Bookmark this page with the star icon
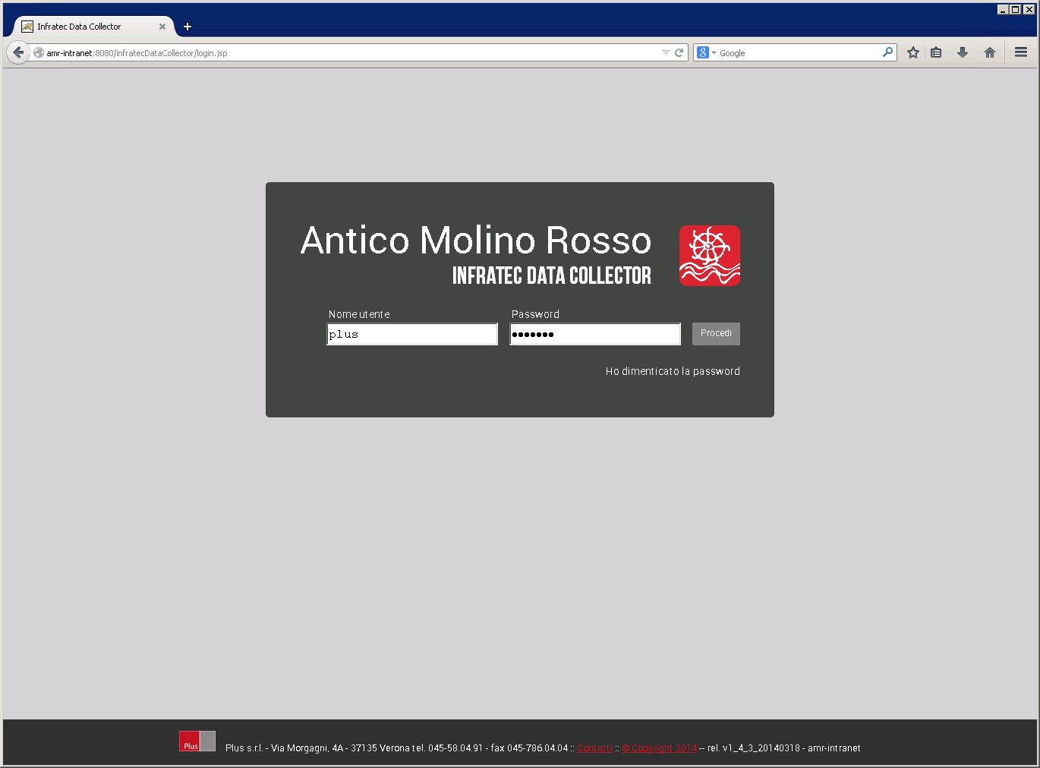The width and height of the screenshot is (1040, 768). coord(913,53)
